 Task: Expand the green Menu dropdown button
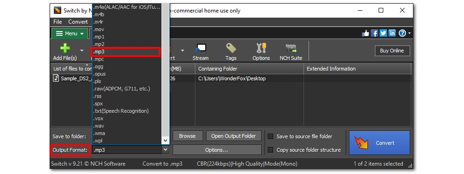click(70, 33)
